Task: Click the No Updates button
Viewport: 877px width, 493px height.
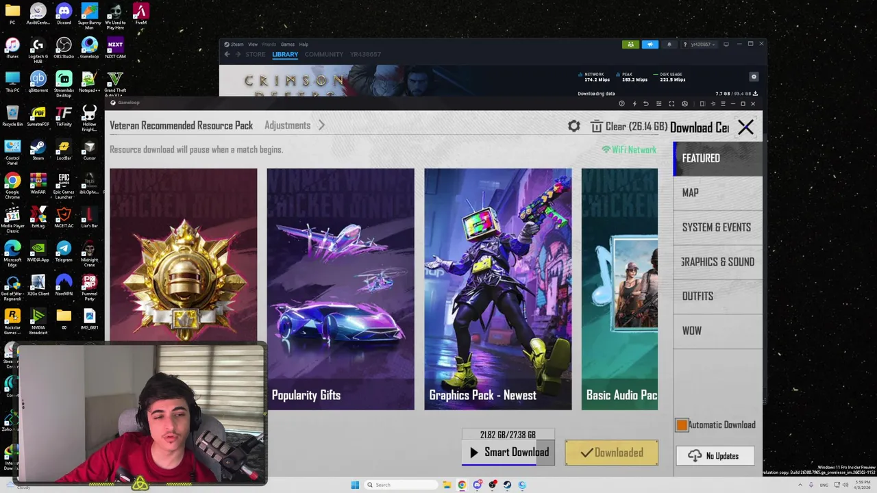Action: point(715,456)
